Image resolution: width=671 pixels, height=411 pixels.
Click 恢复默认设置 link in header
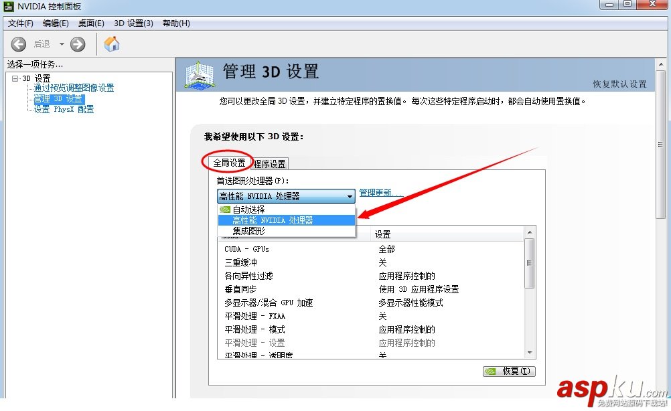[x=619, y=84]
